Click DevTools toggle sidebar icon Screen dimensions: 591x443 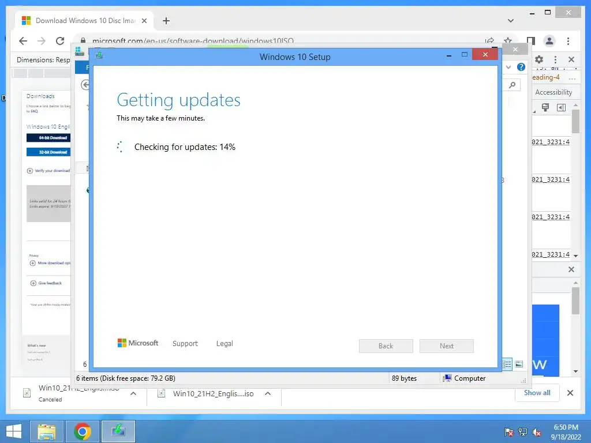(x=561, y=108)
